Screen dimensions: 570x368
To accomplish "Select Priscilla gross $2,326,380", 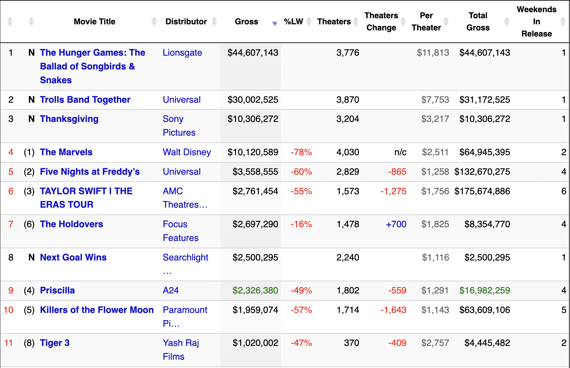I will [x=255, y=291].
